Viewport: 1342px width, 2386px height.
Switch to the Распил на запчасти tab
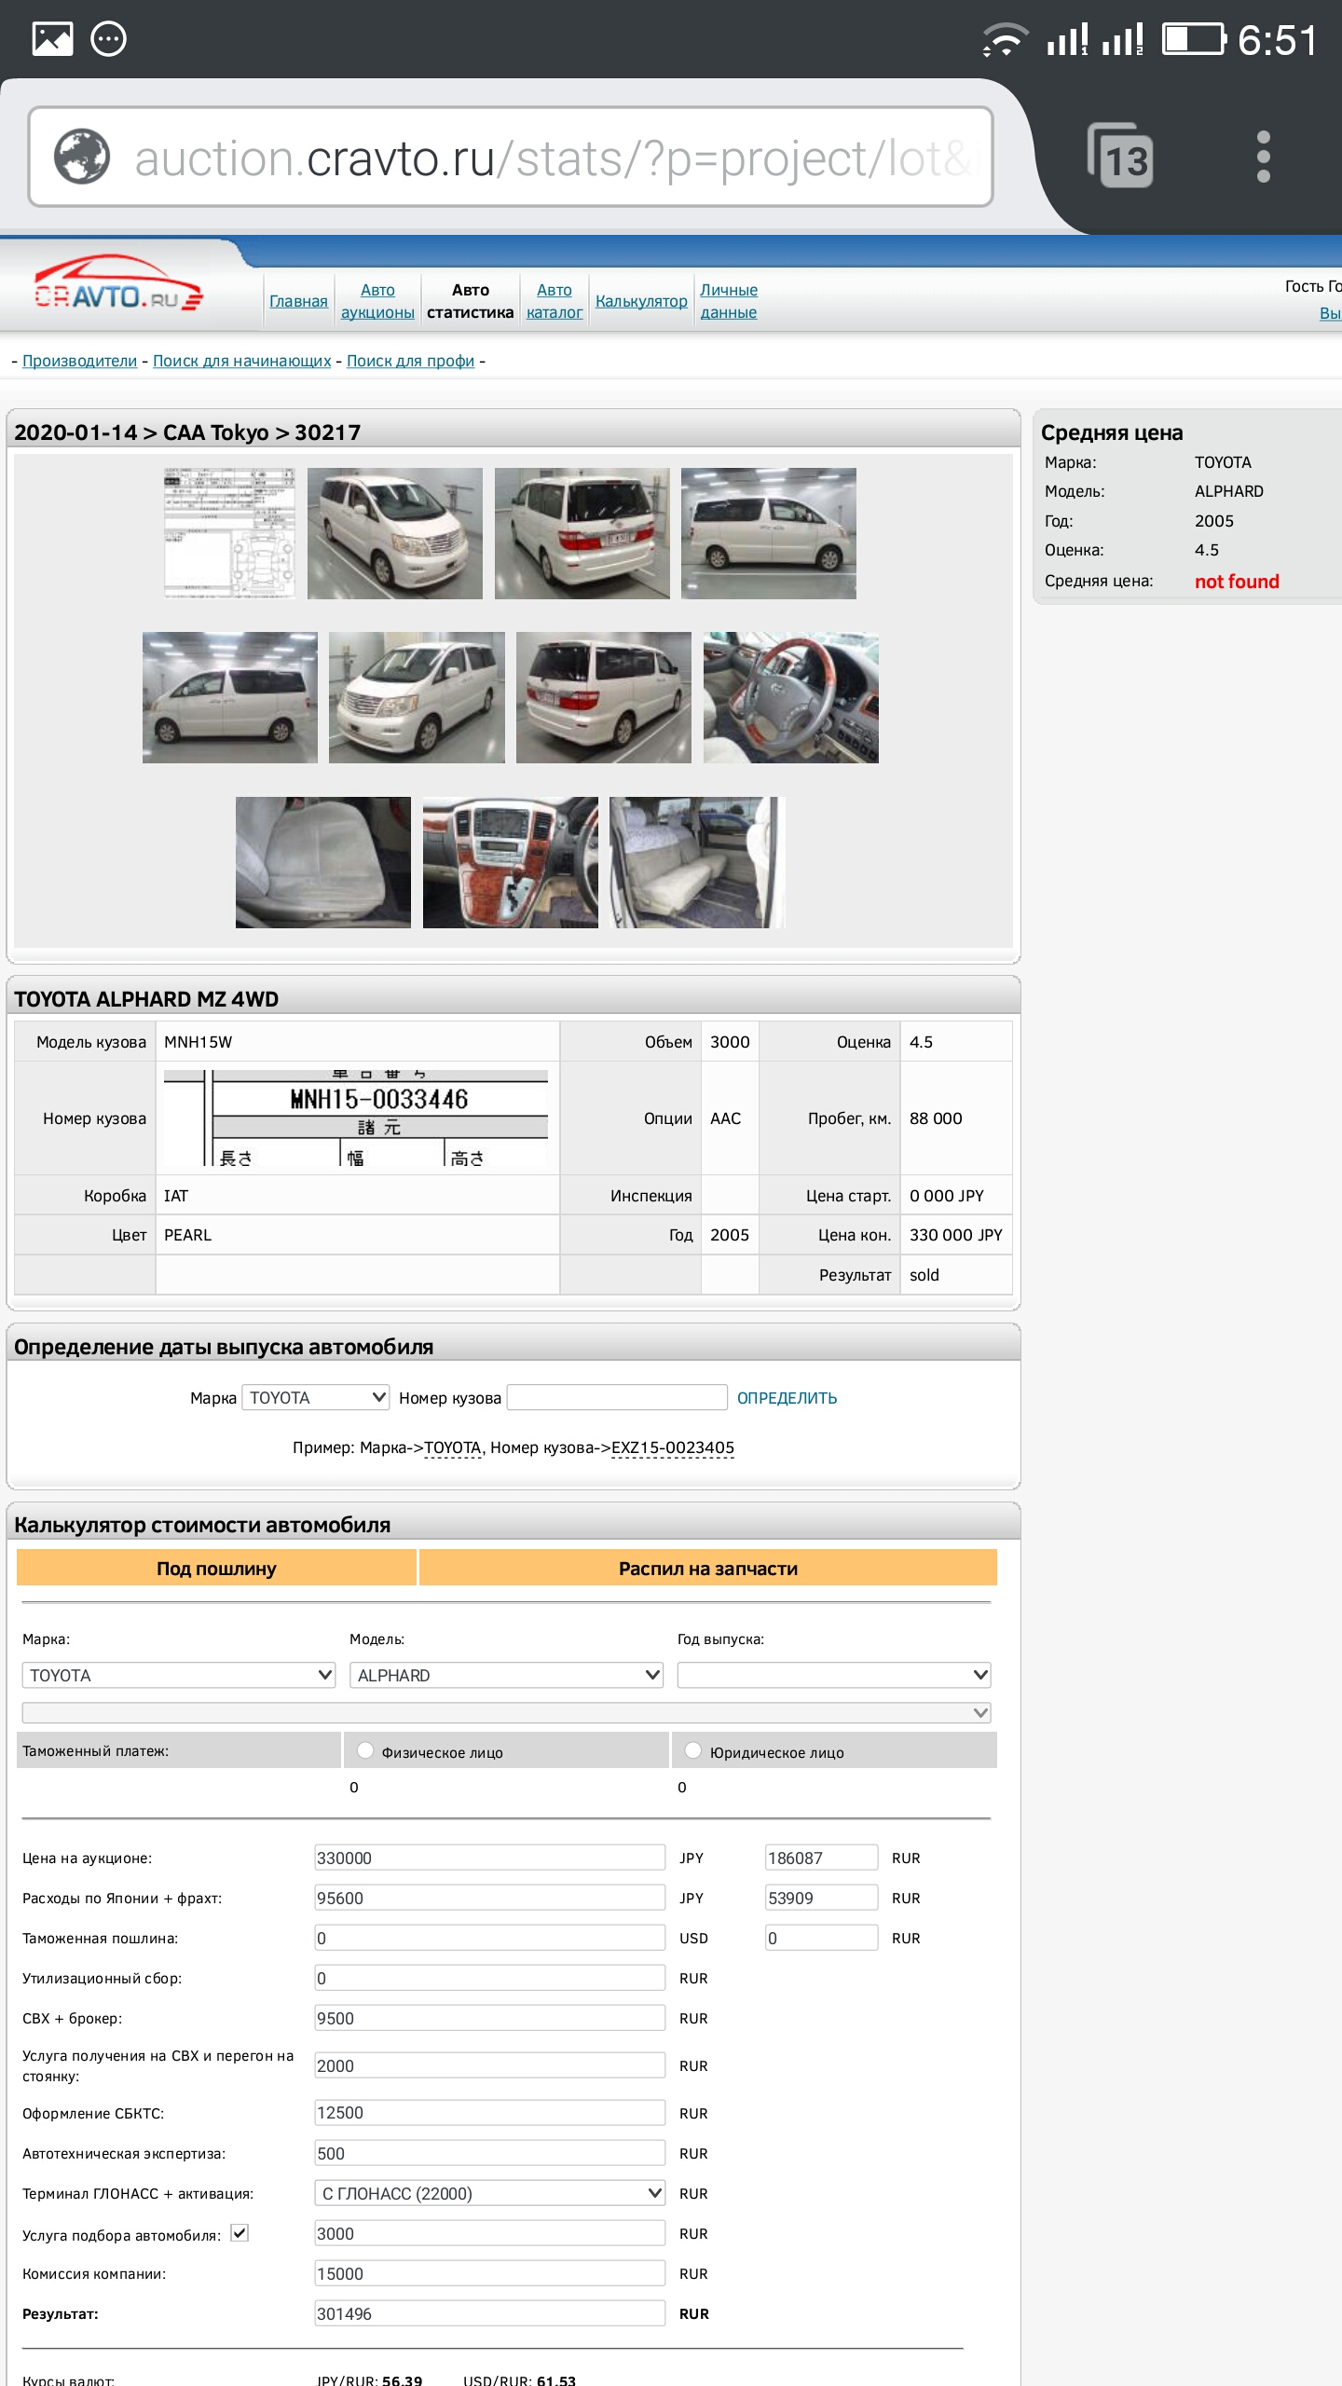click(x=708, y=1568)
